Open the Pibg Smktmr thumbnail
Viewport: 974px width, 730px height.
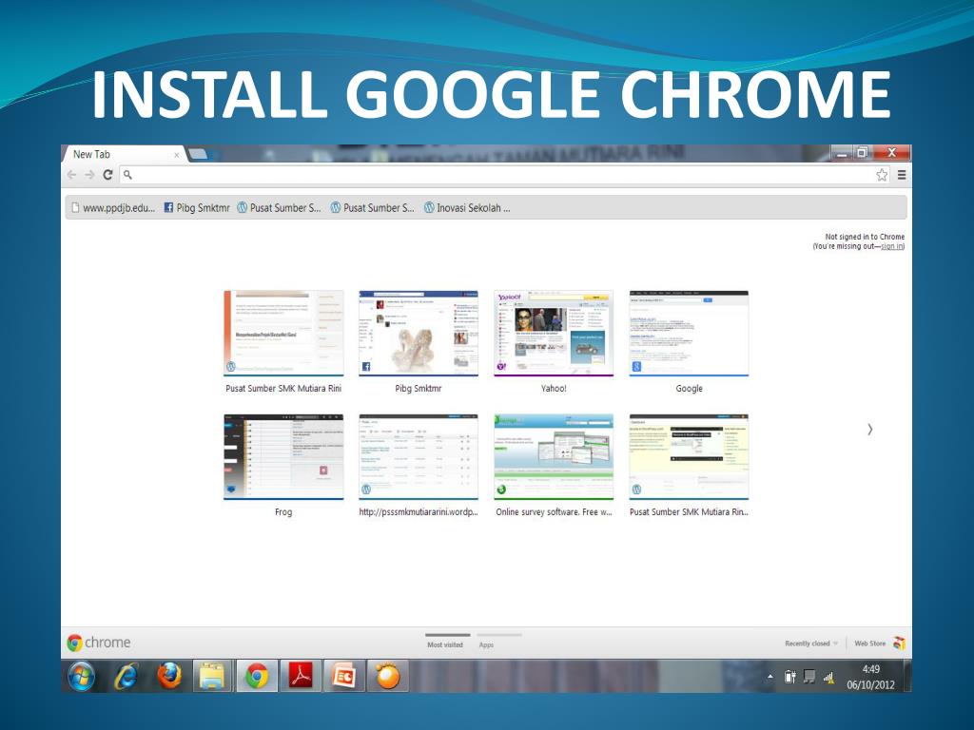point(419,334)
